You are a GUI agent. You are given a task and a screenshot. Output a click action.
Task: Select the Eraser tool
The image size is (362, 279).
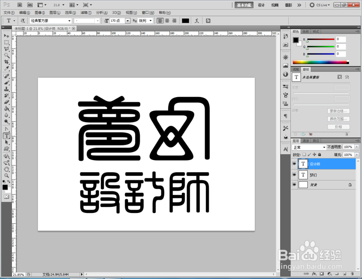(7, 102)
